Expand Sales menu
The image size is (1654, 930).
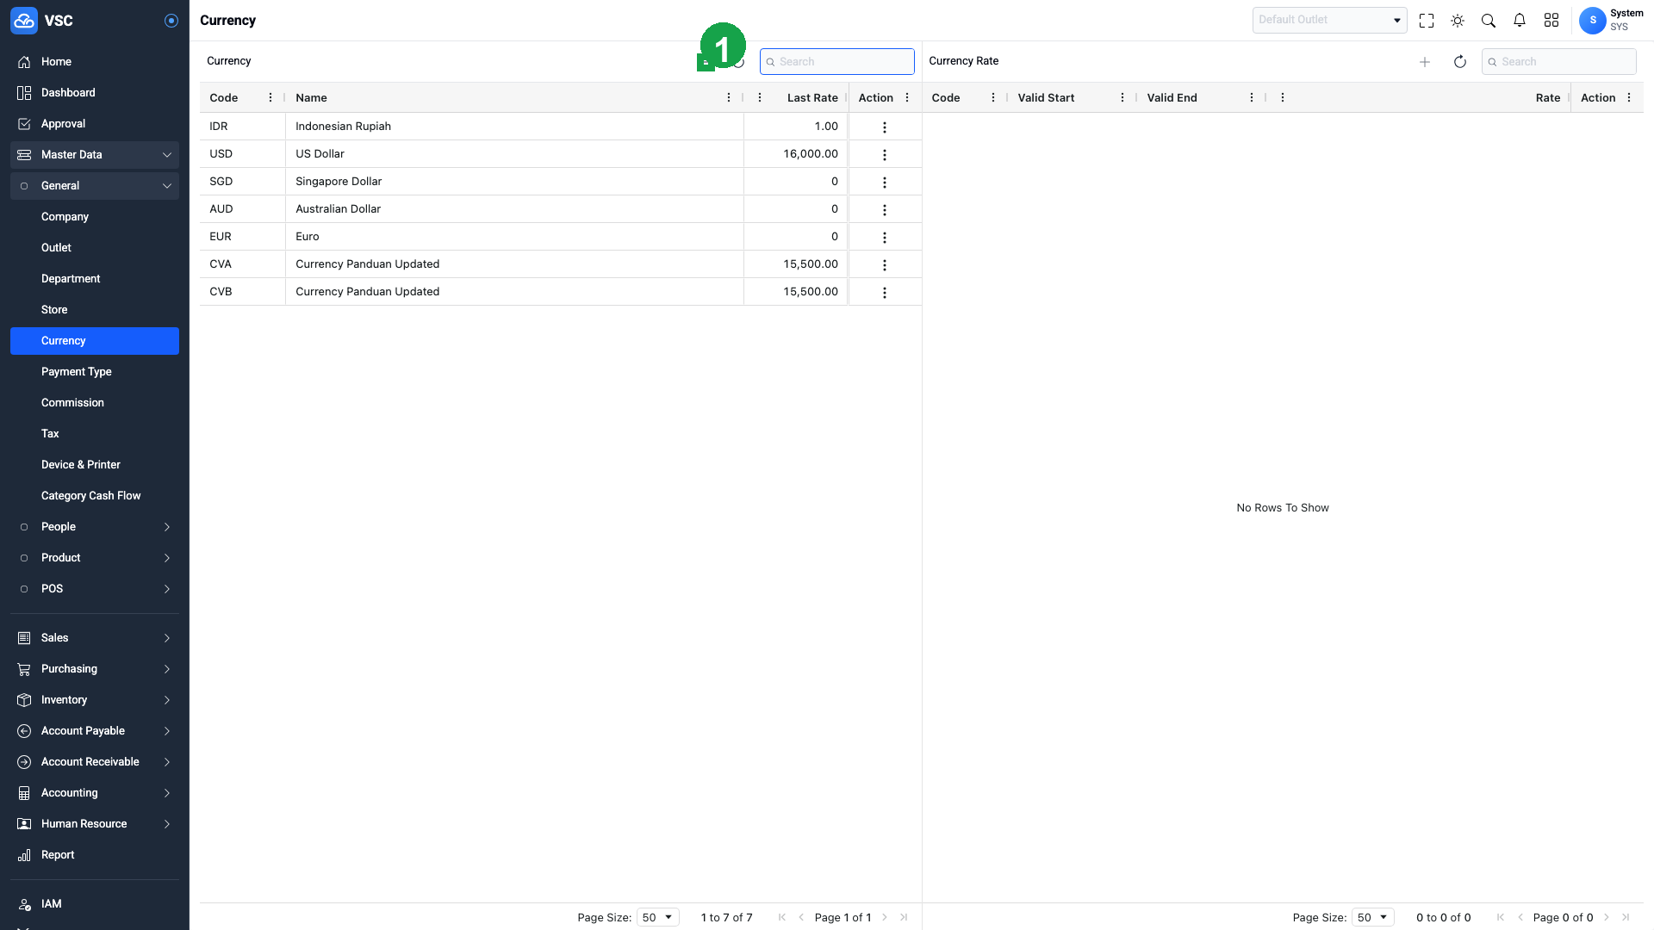(95, 638)
